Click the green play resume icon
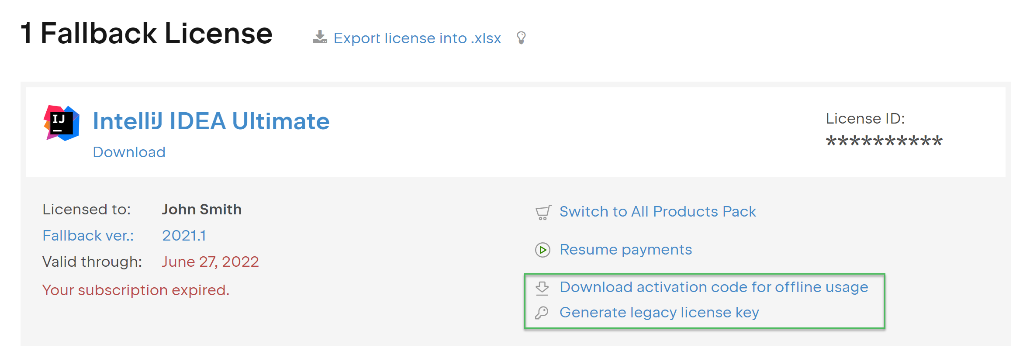This screenshot has width=1023, height=358. coord(543,250)
